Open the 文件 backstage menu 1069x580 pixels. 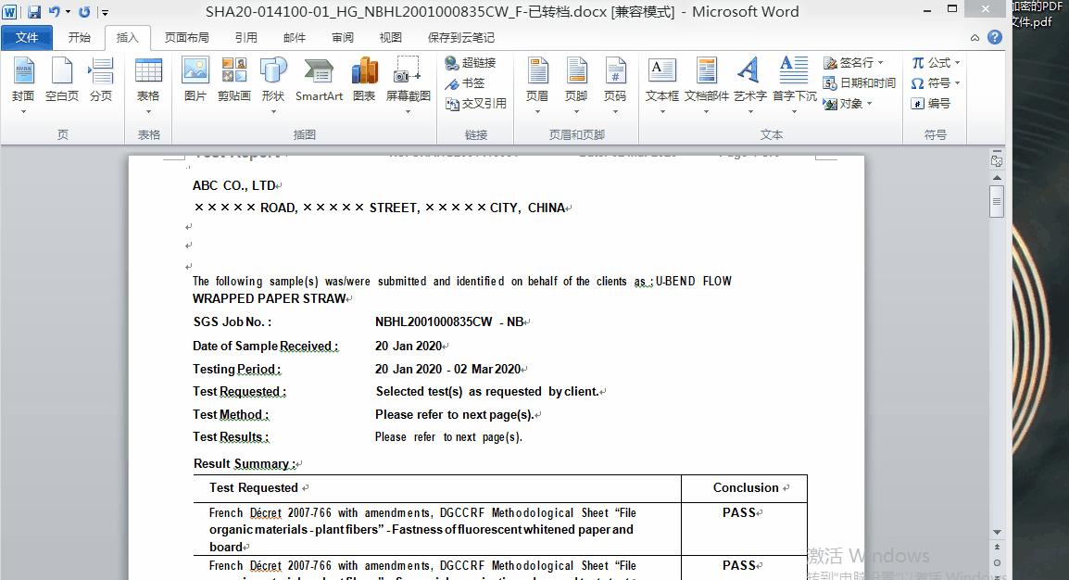tap(27, 38)
